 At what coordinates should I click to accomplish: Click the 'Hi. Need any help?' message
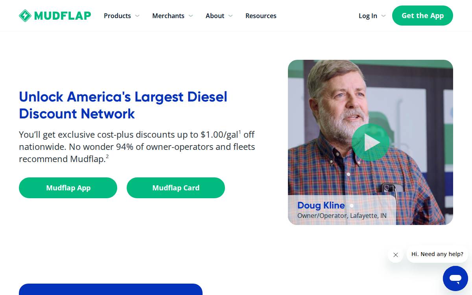click(x=437, y=254)
